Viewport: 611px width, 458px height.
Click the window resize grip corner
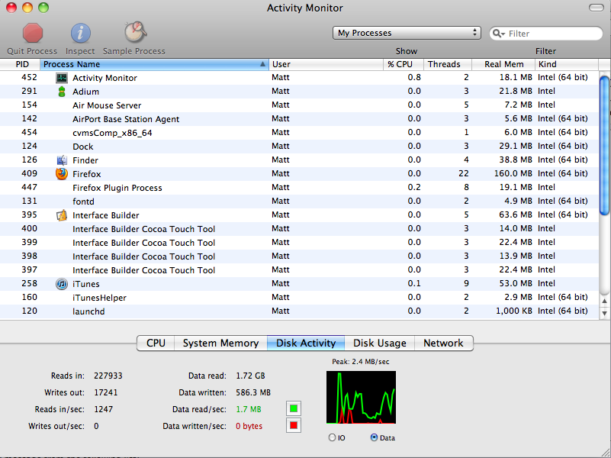[x=606, y=453]
